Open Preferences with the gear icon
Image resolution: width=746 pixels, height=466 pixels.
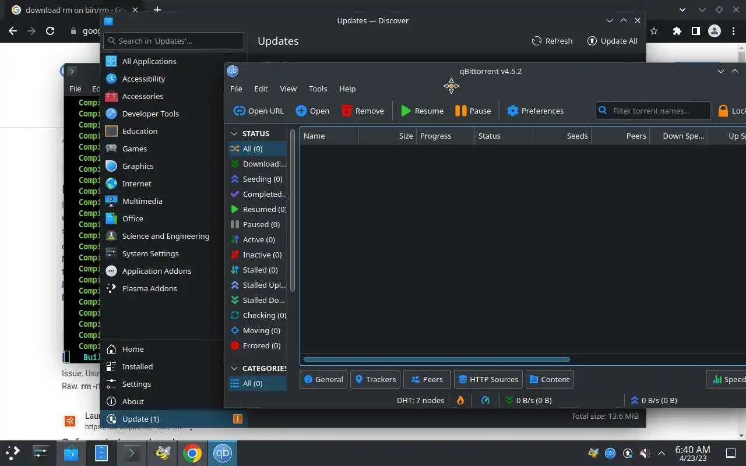pyautogui.click(x=512, y=111)
